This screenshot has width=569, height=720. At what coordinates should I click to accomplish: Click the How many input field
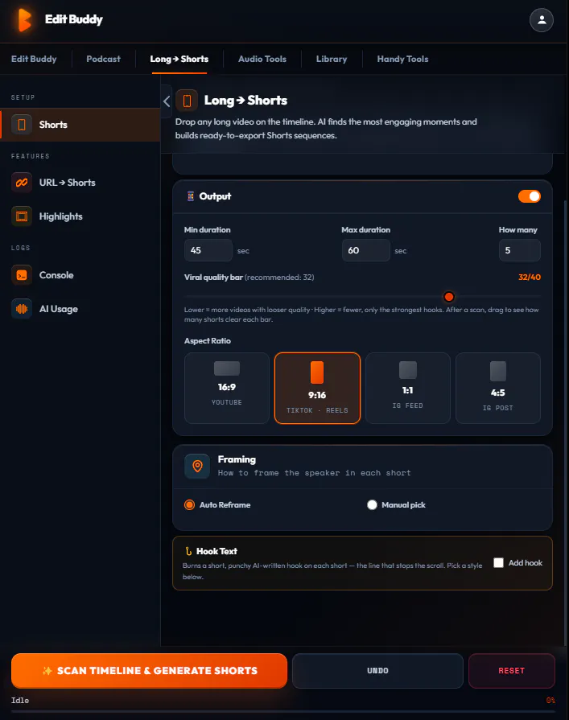[x=519, y=250]
